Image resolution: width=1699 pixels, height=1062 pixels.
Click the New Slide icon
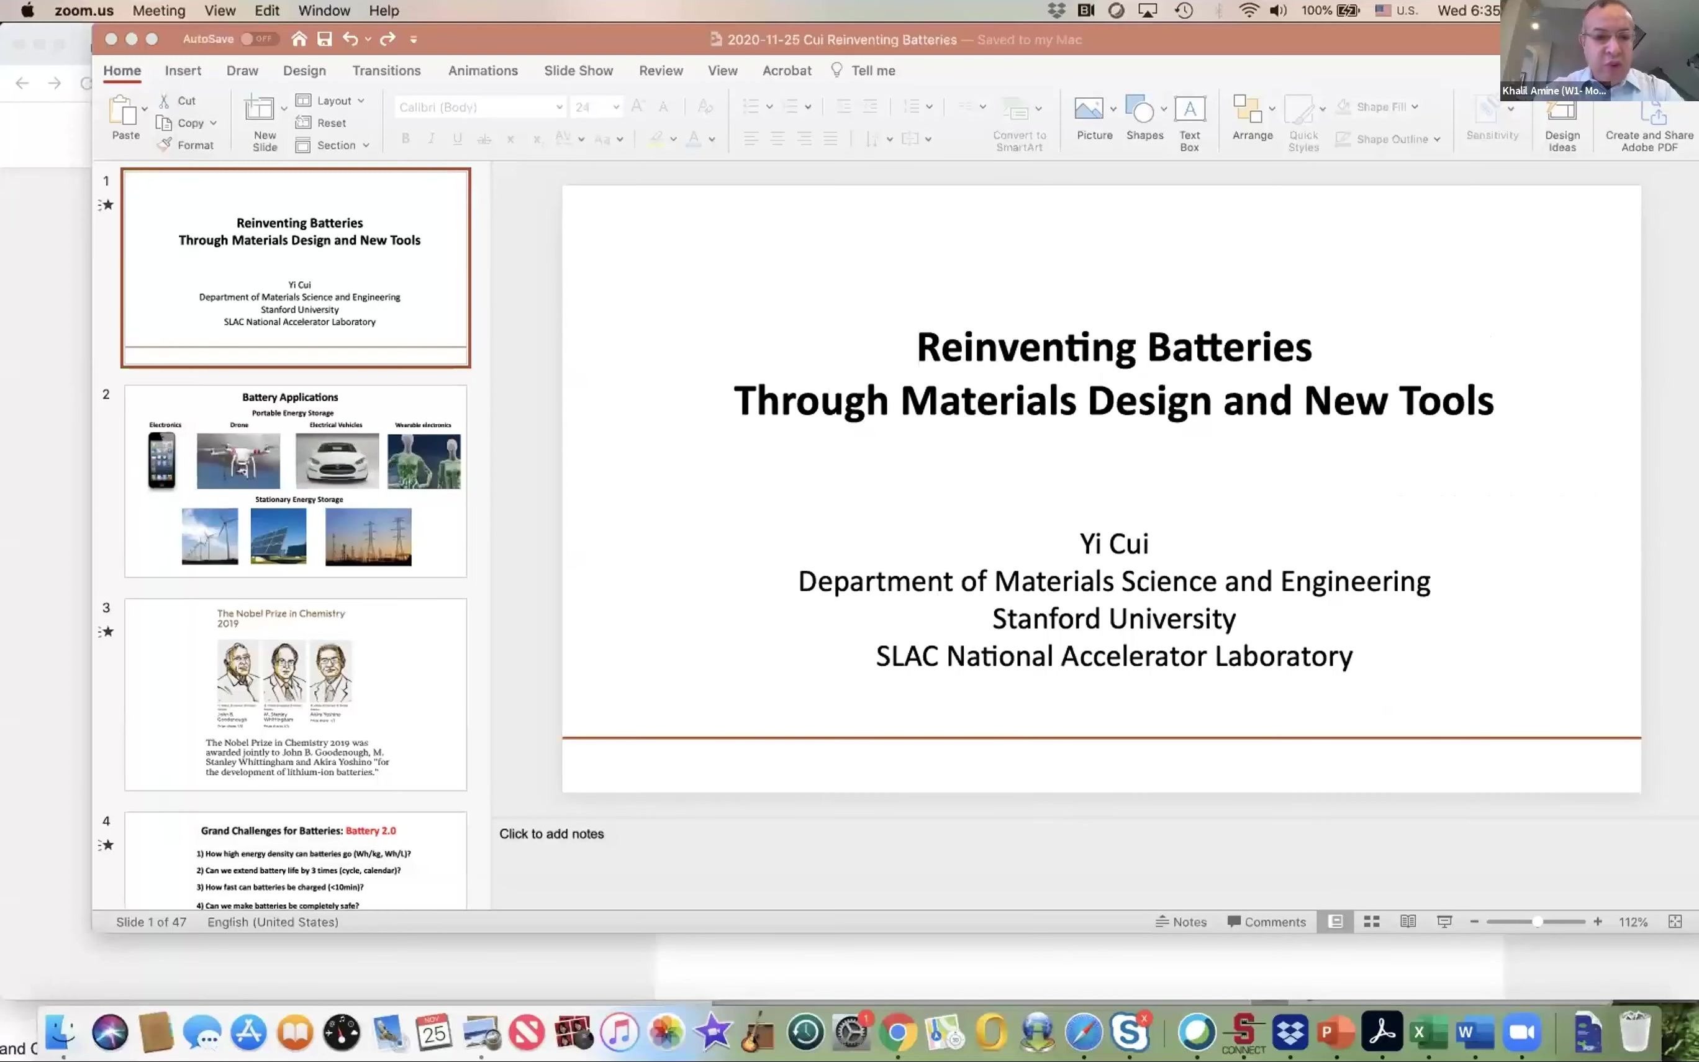click(x=259, y=109)
